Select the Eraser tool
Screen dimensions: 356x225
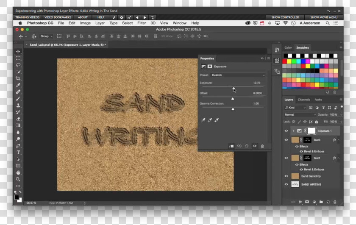(x=18, y=119)
